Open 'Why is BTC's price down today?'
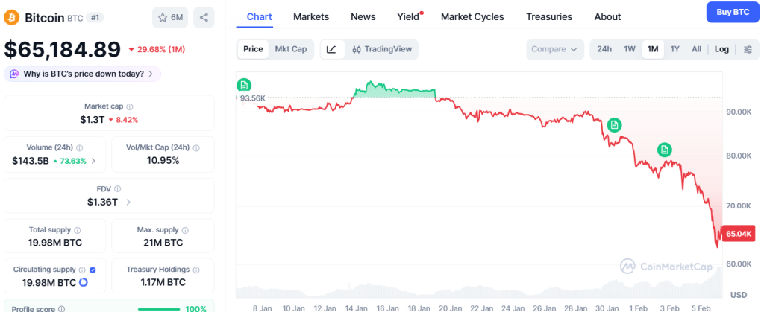The height and width of the screenshot is (312, 764). [82, 74]
